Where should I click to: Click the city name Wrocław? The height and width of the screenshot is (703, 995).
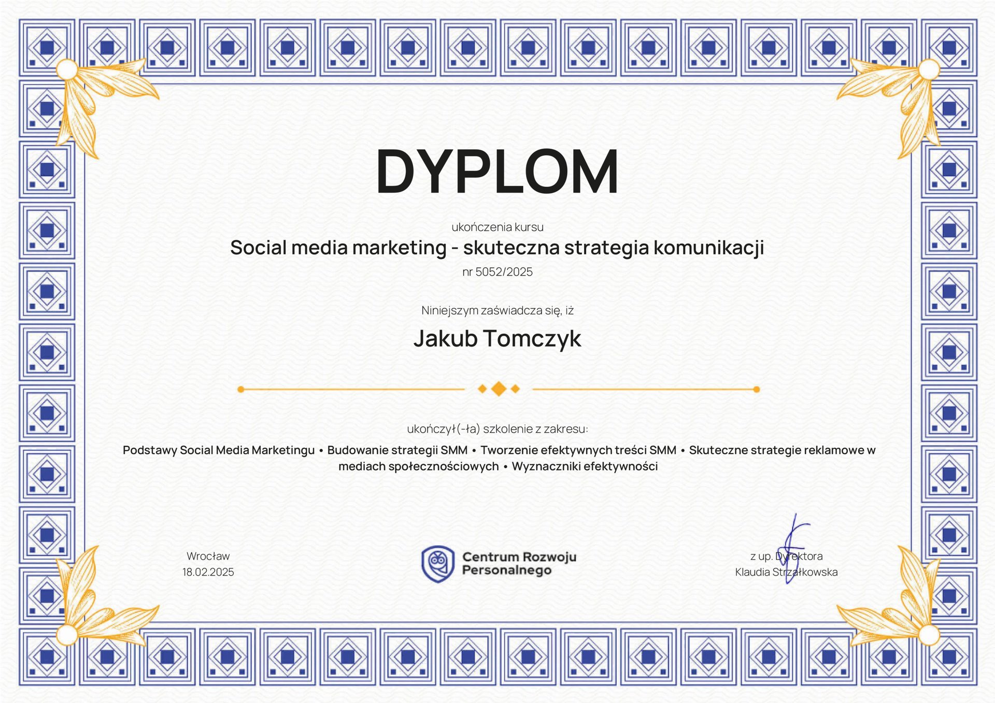[208, 556]
